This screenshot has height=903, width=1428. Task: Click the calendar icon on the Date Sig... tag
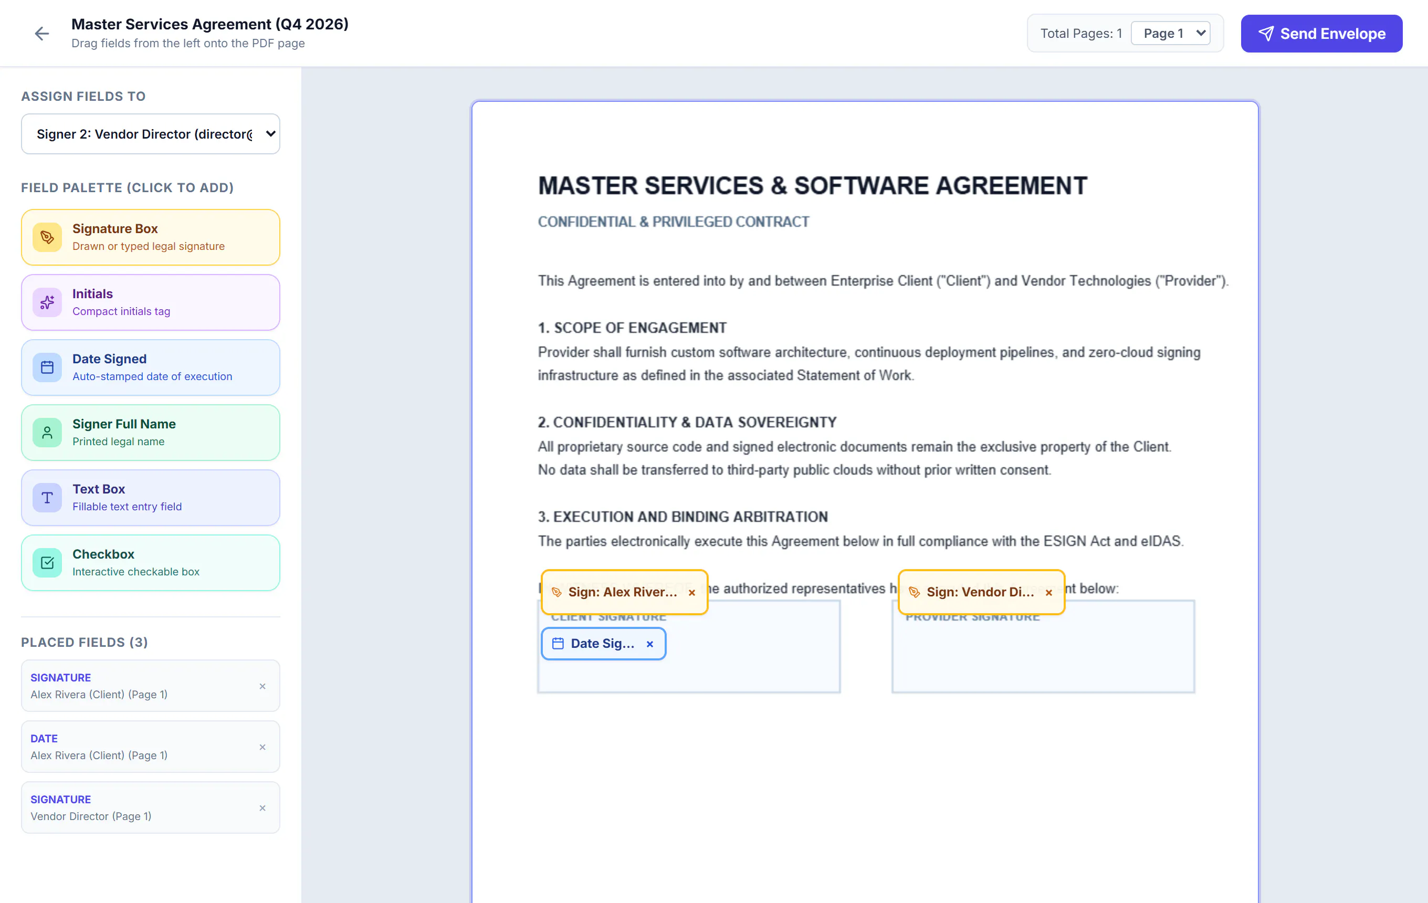pos(558,643)
